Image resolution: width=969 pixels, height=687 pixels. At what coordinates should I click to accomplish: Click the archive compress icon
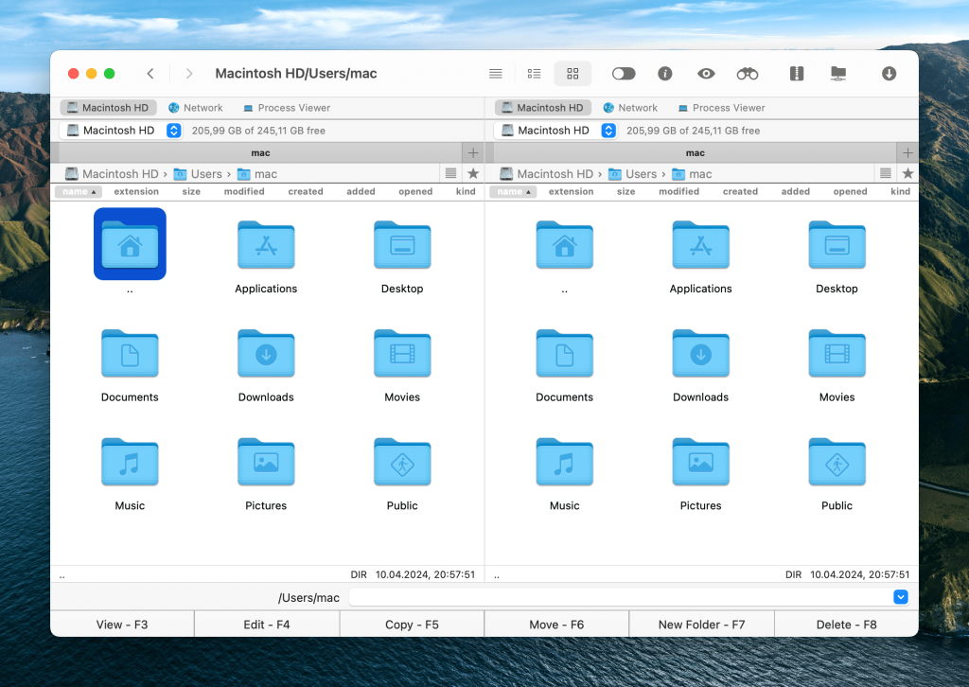[x=796, y=74]
